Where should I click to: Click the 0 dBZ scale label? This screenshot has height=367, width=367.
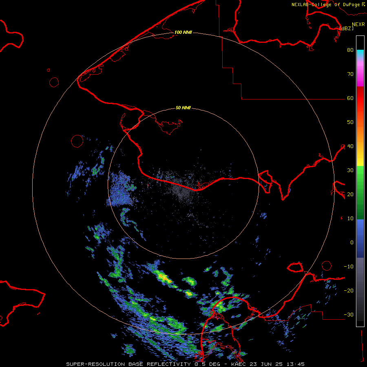(352, 243)
